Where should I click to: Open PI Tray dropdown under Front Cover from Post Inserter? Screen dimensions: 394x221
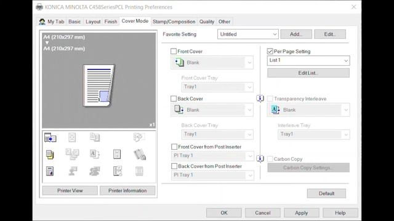coord(212,155)
